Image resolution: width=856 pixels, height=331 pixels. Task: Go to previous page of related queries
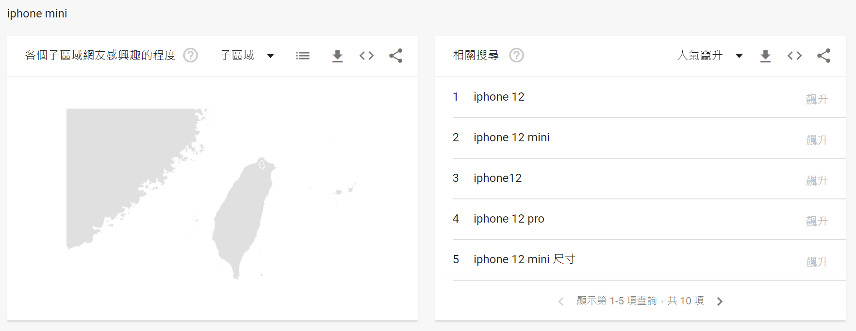pos(561,301)
